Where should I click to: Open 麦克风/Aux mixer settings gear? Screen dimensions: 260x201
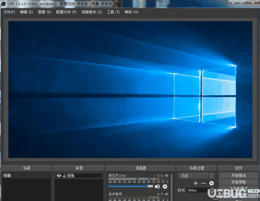coord(165,187)
